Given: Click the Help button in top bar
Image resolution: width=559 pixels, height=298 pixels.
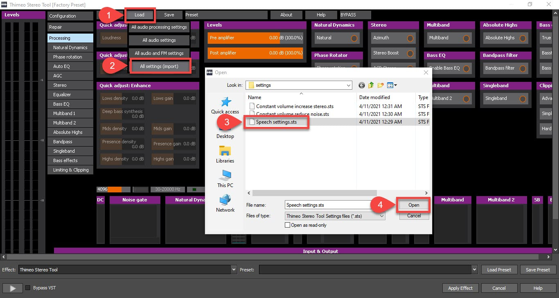Looking at the screenshot, I should tap(321, 15).
